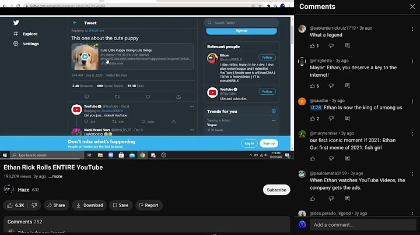This screenshot has height=235, width=420.
Task: Open the 2.4K Retweets list
Action: pyautogui.click(x=82, y=86)
